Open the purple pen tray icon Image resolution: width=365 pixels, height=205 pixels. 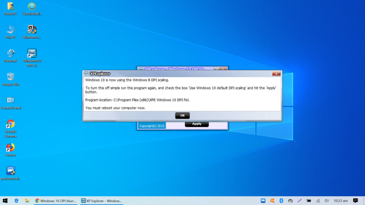(299, 200)
